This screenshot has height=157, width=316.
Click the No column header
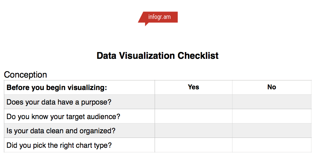click(x=272, y=87)
